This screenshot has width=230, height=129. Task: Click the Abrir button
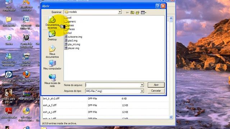(x=156, y=85)
